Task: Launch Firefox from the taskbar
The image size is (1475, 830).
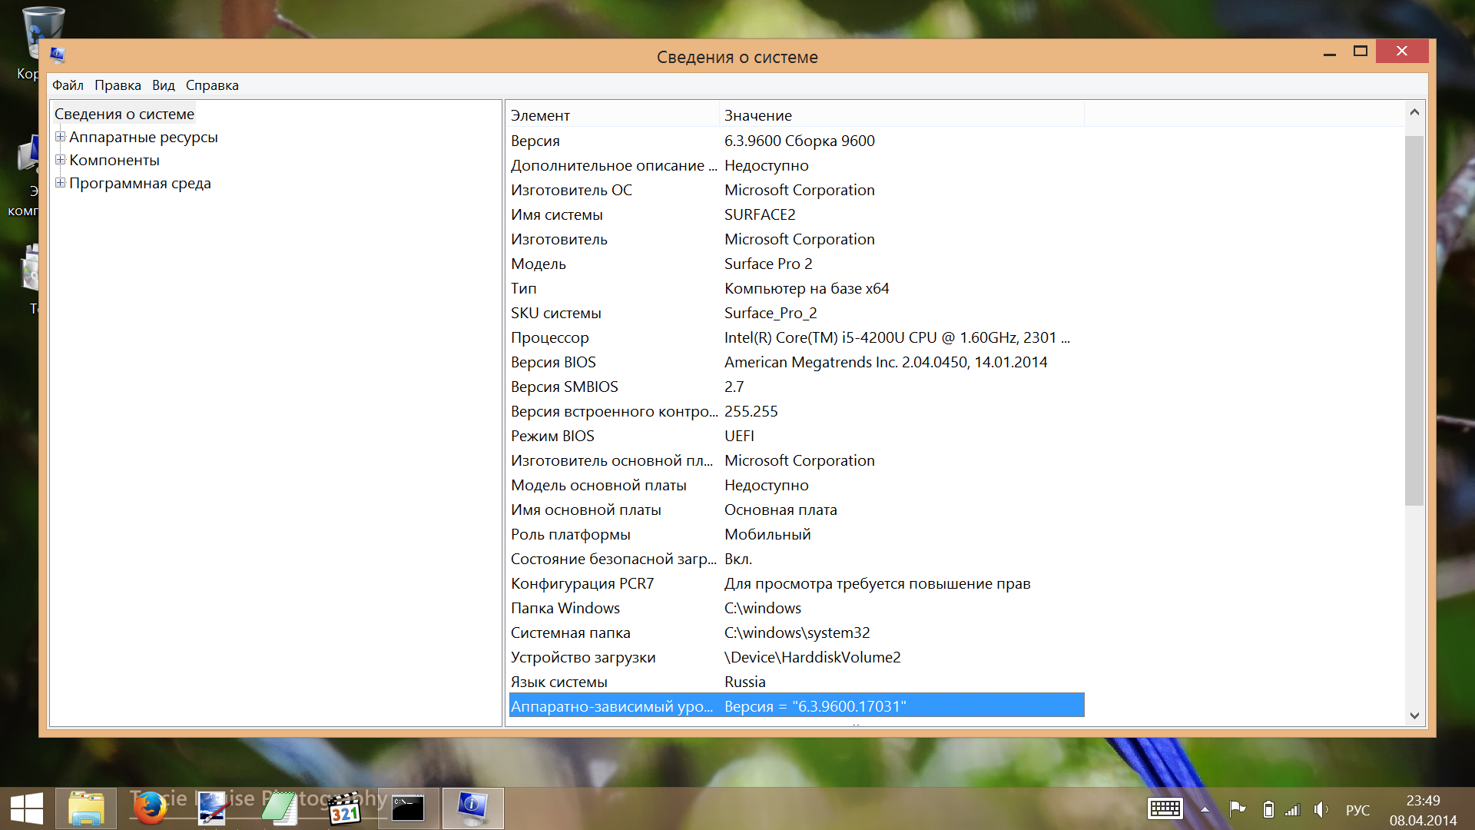Action: [150, 808]
